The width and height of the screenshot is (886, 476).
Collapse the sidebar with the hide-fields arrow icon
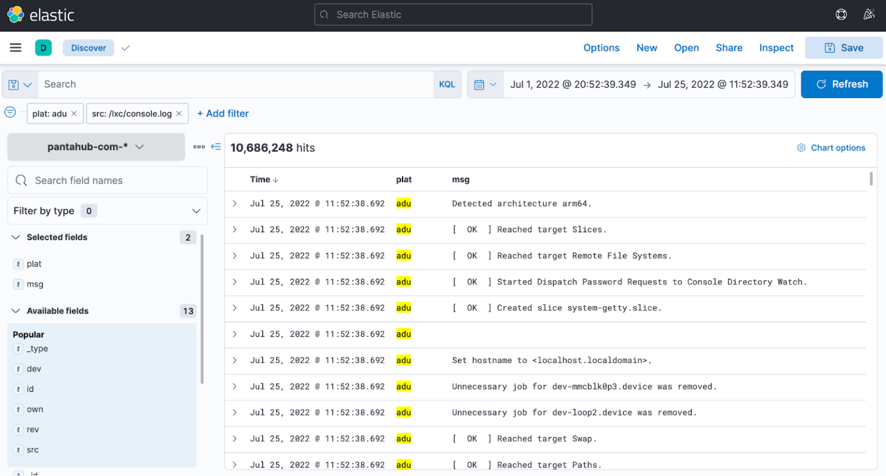(216, 147)
